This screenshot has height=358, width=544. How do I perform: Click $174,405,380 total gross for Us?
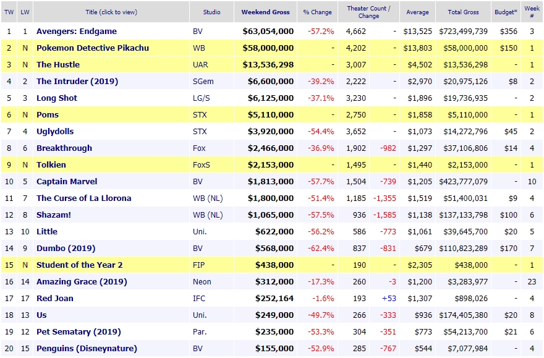pyautogui.click(x=463, y=315)
